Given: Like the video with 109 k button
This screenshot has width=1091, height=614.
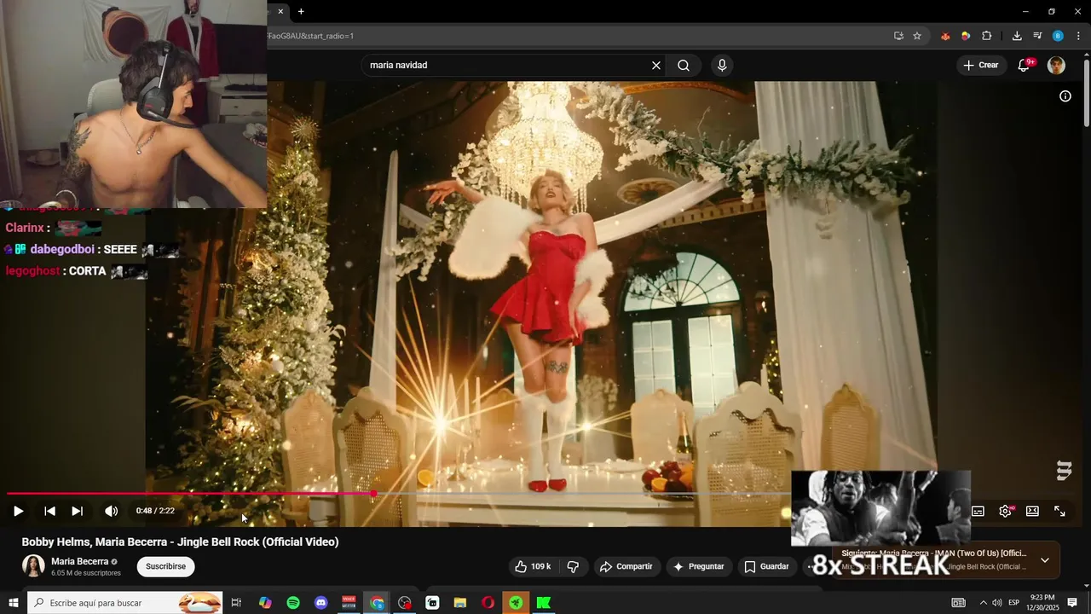Looking at the screenshot, I should click(x=534, y=566).
